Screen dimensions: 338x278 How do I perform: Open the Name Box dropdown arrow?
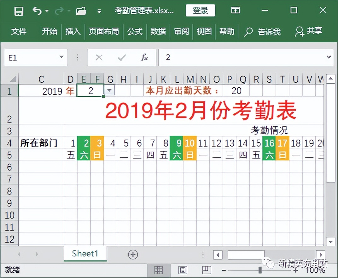pos(62,57)
